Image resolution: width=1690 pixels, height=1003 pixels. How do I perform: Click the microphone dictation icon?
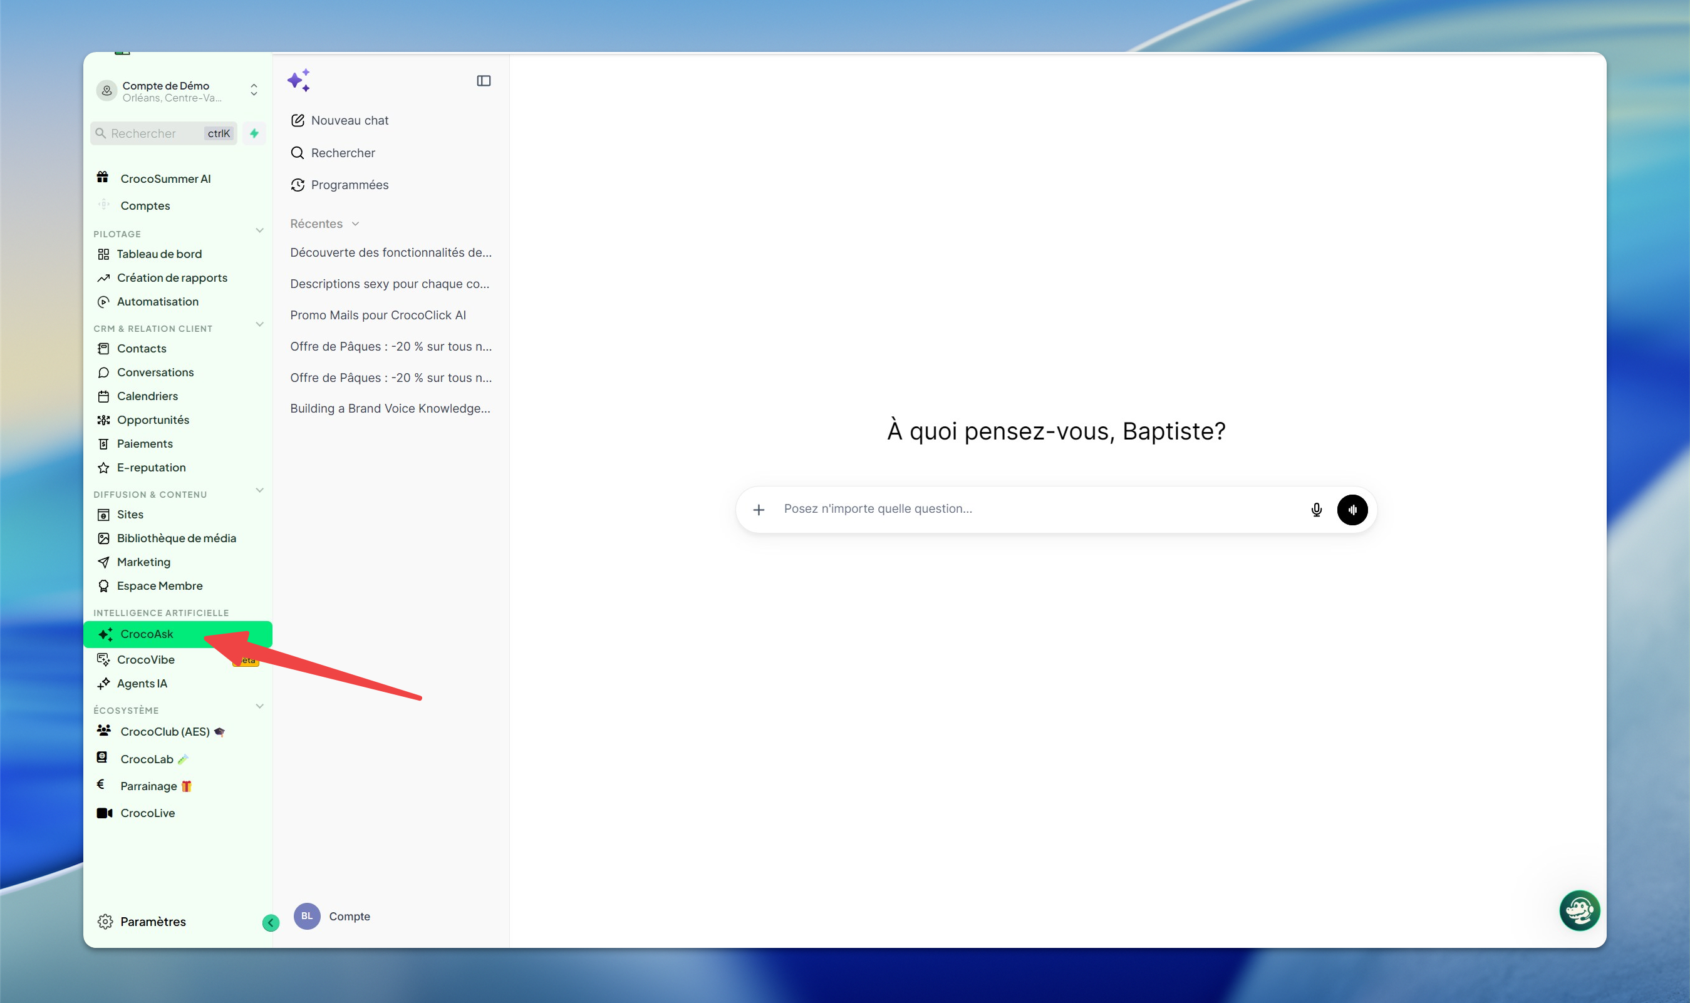[1316, 510]
